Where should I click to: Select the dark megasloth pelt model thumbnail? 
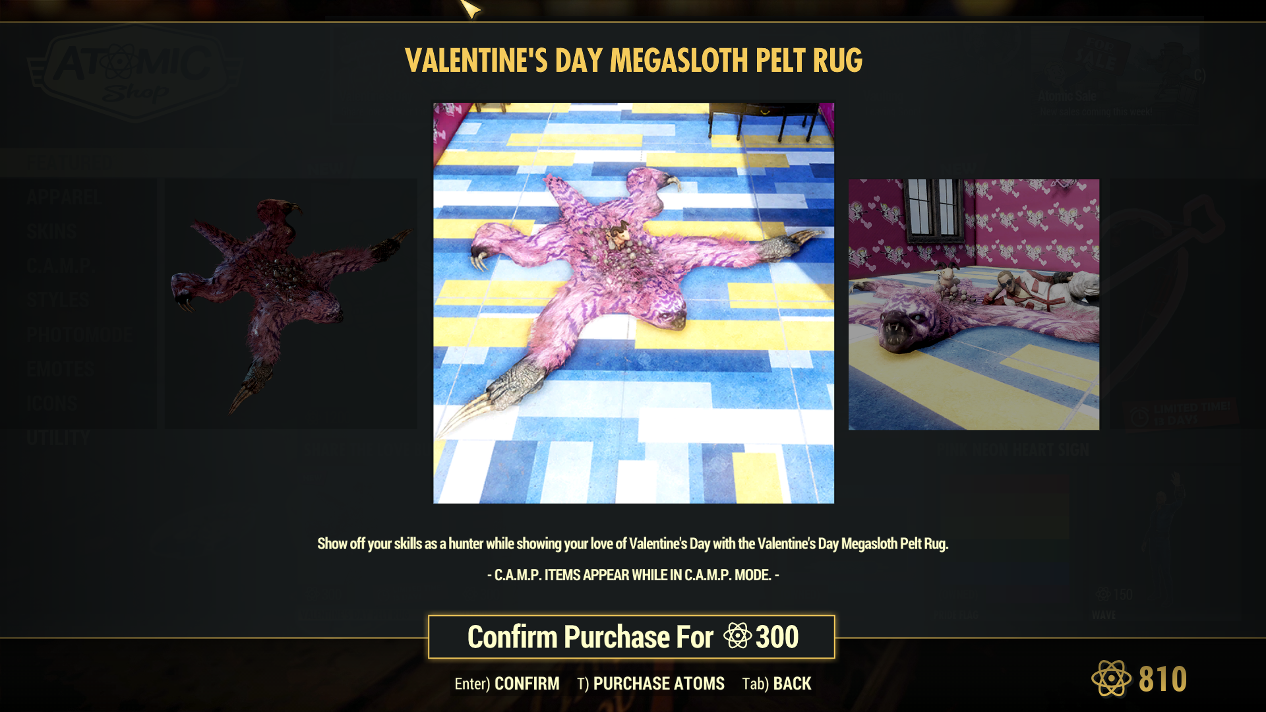pos(291,304)
